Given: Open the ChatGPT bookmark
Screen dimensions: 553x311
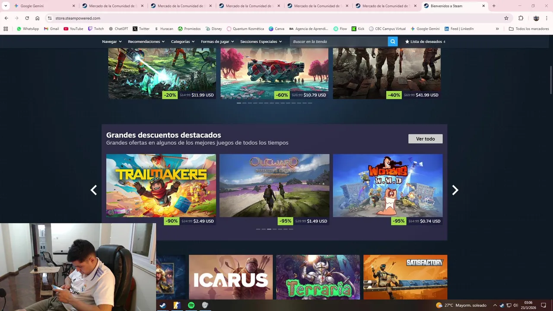Looking at the screenshot, I should (x=118, y=29).
